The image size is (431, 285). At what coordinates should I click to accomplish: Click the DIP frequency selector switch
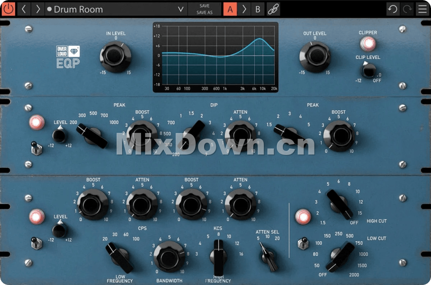click(192, 135)
